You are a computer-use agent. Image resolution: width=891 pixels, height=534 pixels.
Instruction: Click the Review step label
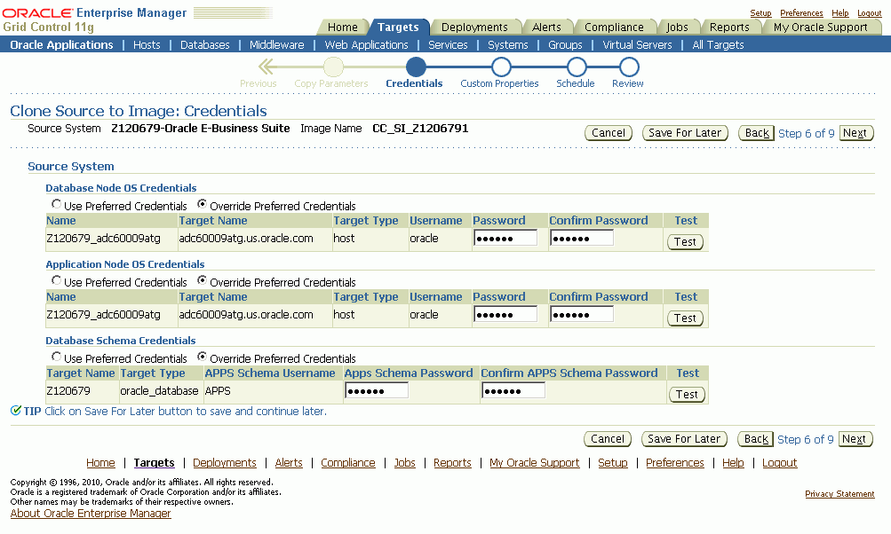pyautogui.click(x=628, y=83)
